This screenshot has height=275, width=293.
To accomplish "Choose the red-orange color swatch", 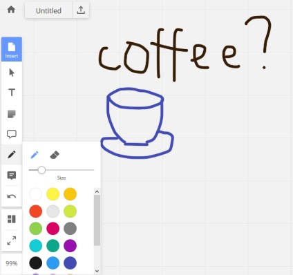I will (x=36, y=211).
